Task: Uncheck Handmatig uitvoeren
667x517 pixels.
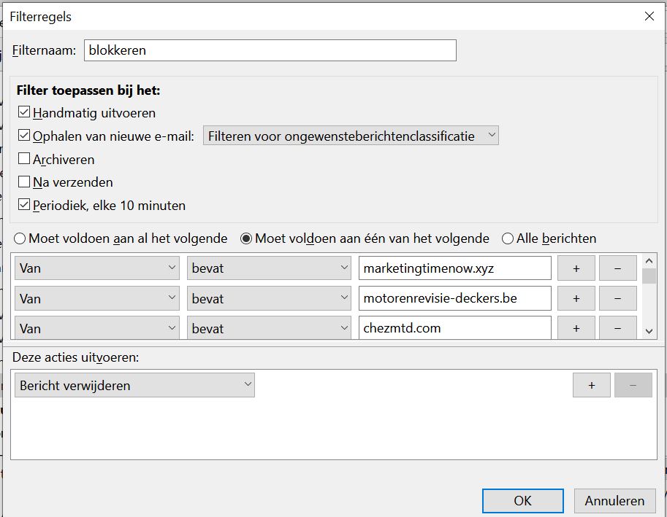Action: coord(23,113)
